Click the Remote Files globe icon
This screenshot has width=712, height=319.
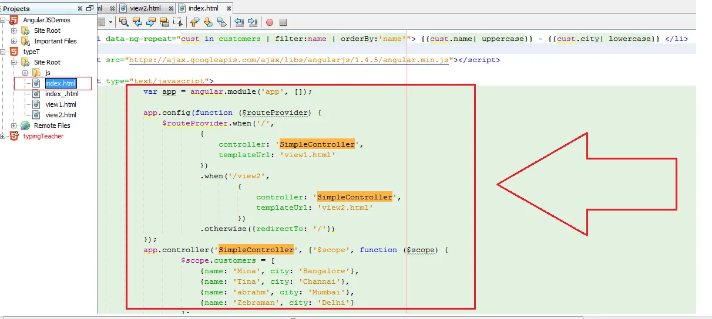point(25,125)
